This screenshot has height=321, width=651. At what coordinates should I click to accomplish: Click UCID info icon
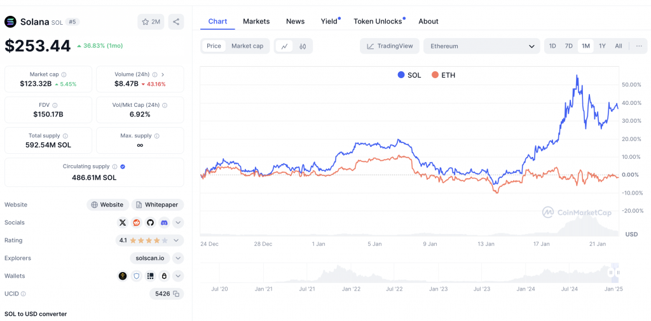click(x=24, y=294)
